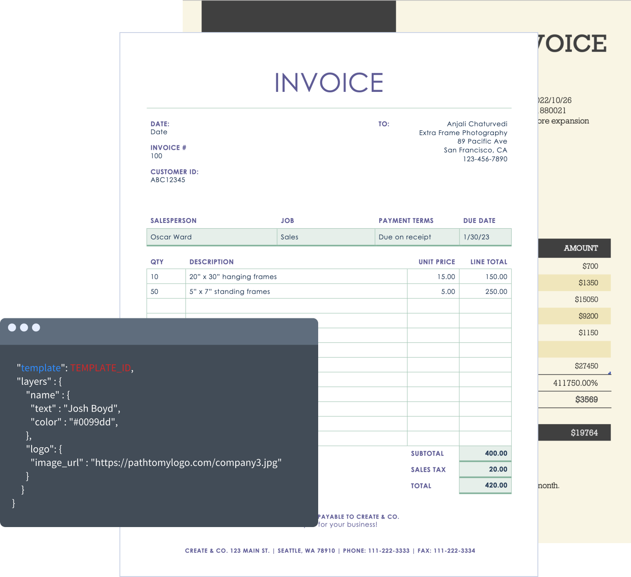This screenshot has width=631, height=577.
Task: Click the middle dot in code window header
Action: coord(24,328)
